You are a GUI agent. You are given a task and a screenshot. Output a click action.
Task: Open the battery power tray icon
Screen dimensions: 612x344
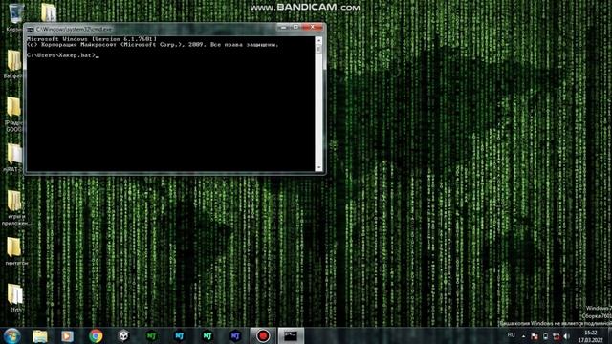[x=545, y=336]
